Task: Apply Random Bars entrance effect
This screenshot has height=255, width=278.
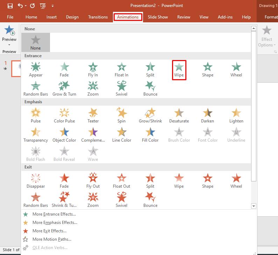Action: (x=36, y=89)
